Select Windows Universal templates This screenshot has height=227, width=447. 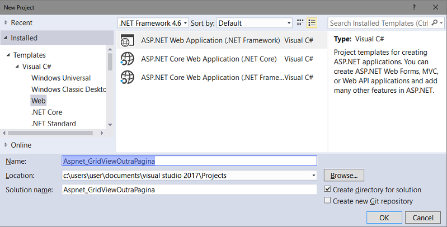[x=61, y=78]
